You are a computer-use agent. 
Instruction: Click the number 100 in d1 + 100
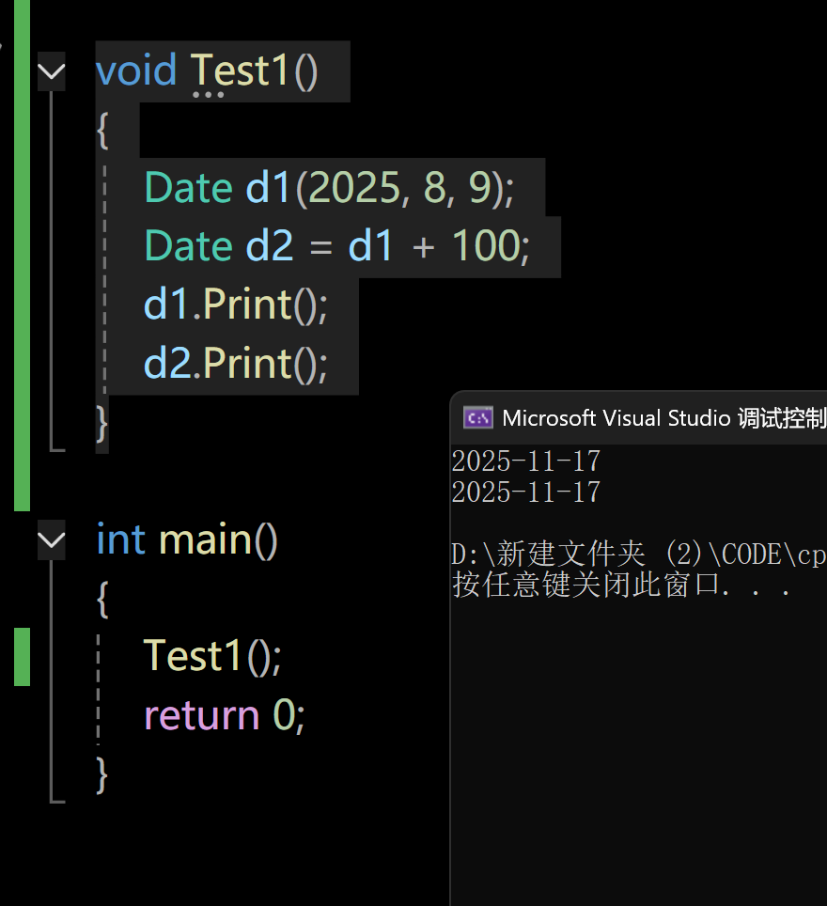487,246
